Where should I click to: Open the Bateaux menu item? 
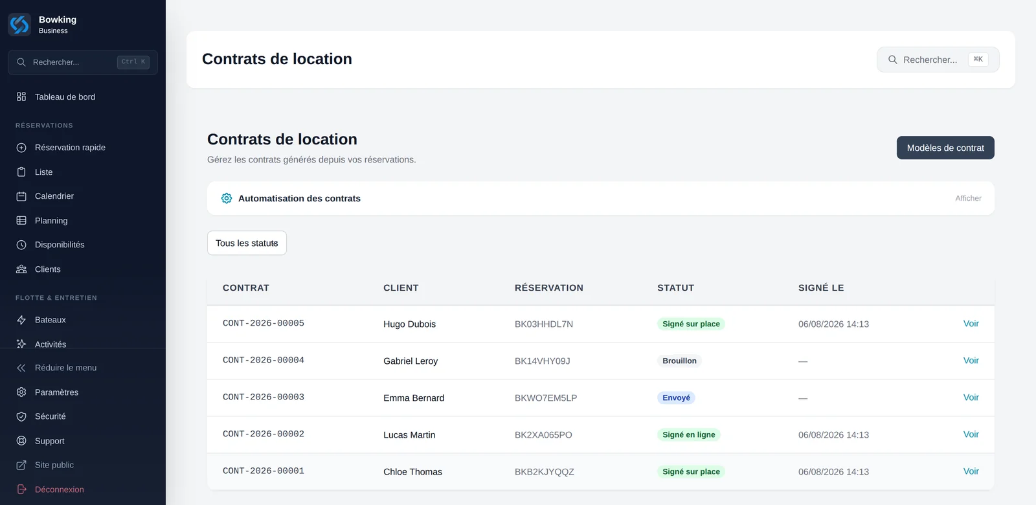83,320
